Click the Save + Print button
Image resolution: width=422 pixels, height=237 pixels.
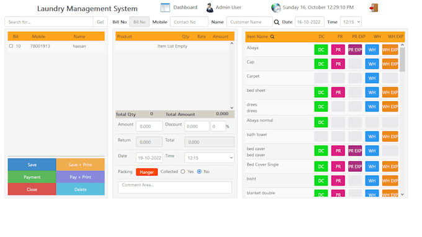[80, 164]
